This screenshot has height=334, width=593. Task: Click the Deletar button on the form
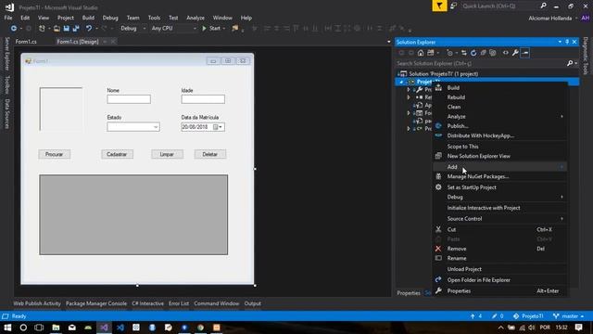coord(210,155)
